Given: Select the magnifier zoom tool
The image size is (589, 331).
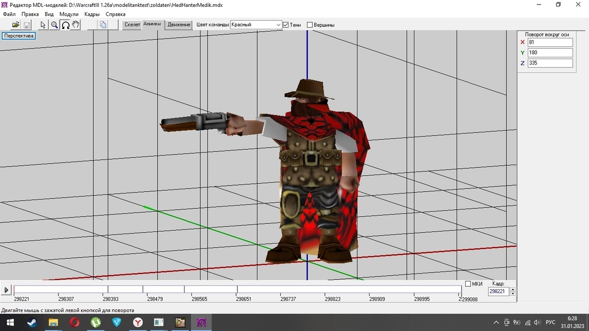Looking at the screenshot, I should 54,25.
